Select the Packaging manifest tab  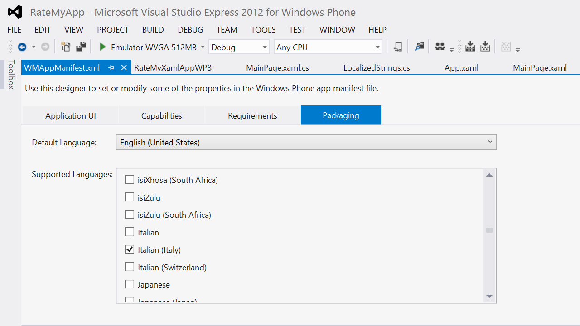341,115
